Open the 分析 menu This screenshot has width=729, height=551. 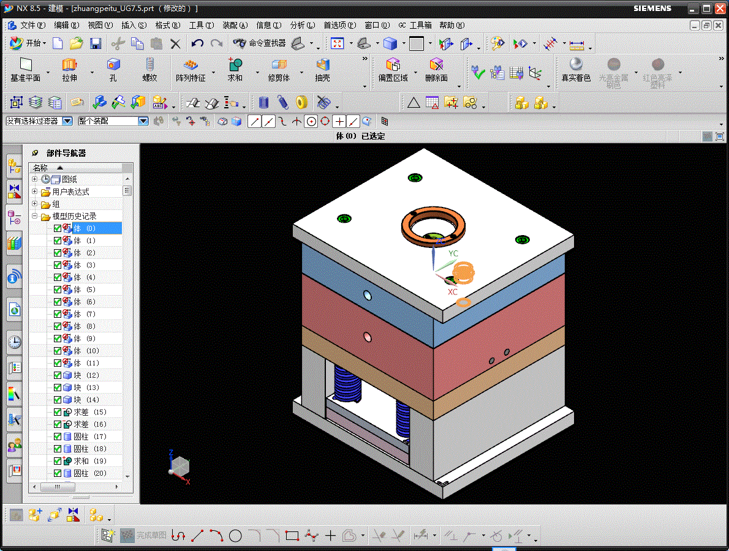coord(302,25)
